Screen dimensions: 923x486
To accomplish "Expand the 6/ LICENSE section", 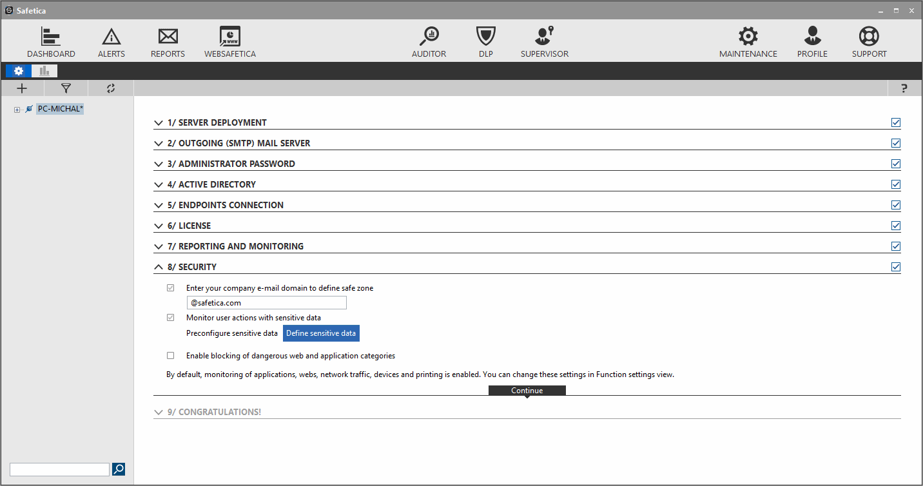I will [159, 226].
